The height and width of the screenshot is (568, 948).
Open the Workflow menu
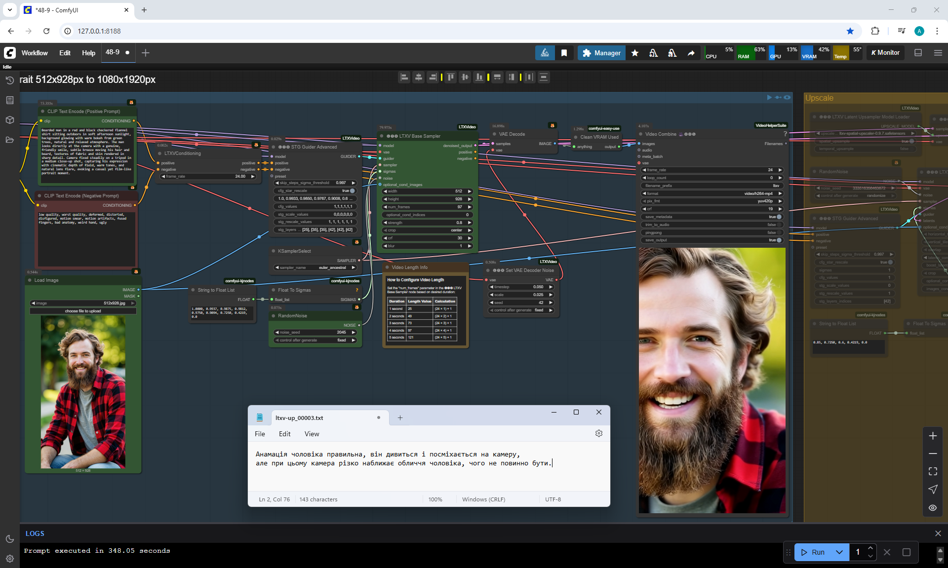(x=35, y=53)
